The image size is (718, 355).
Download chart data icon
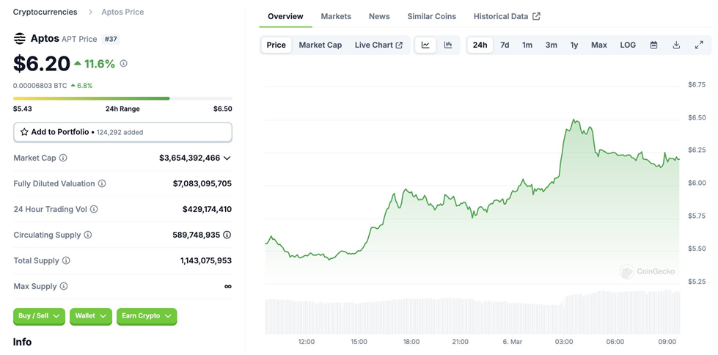[x=676, y=45]
